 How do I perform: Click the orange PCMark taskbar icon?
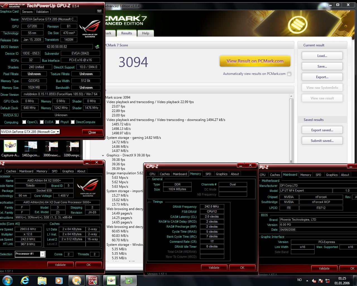coord(76,280)
